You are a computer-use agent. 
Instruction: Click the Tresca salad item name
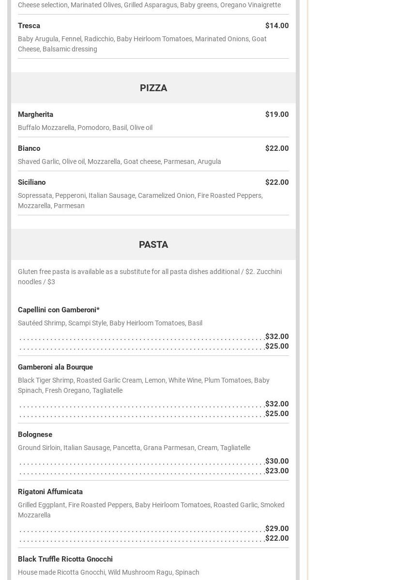pyautogui.click(x=29, y=26)
